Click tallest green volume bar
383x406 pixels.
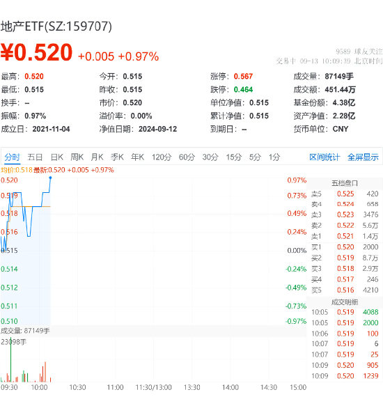tap(11, 360)
